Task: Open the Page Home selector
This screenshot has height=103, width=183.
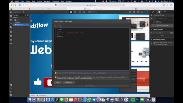Action: click(17, 12)
